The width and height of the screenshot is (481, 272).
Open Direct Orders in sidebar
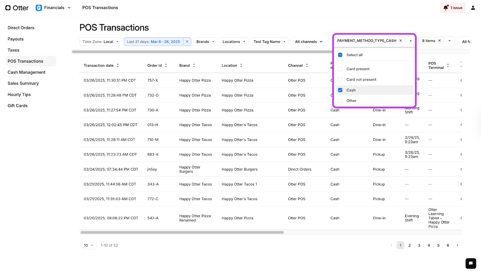coord(21,28)
